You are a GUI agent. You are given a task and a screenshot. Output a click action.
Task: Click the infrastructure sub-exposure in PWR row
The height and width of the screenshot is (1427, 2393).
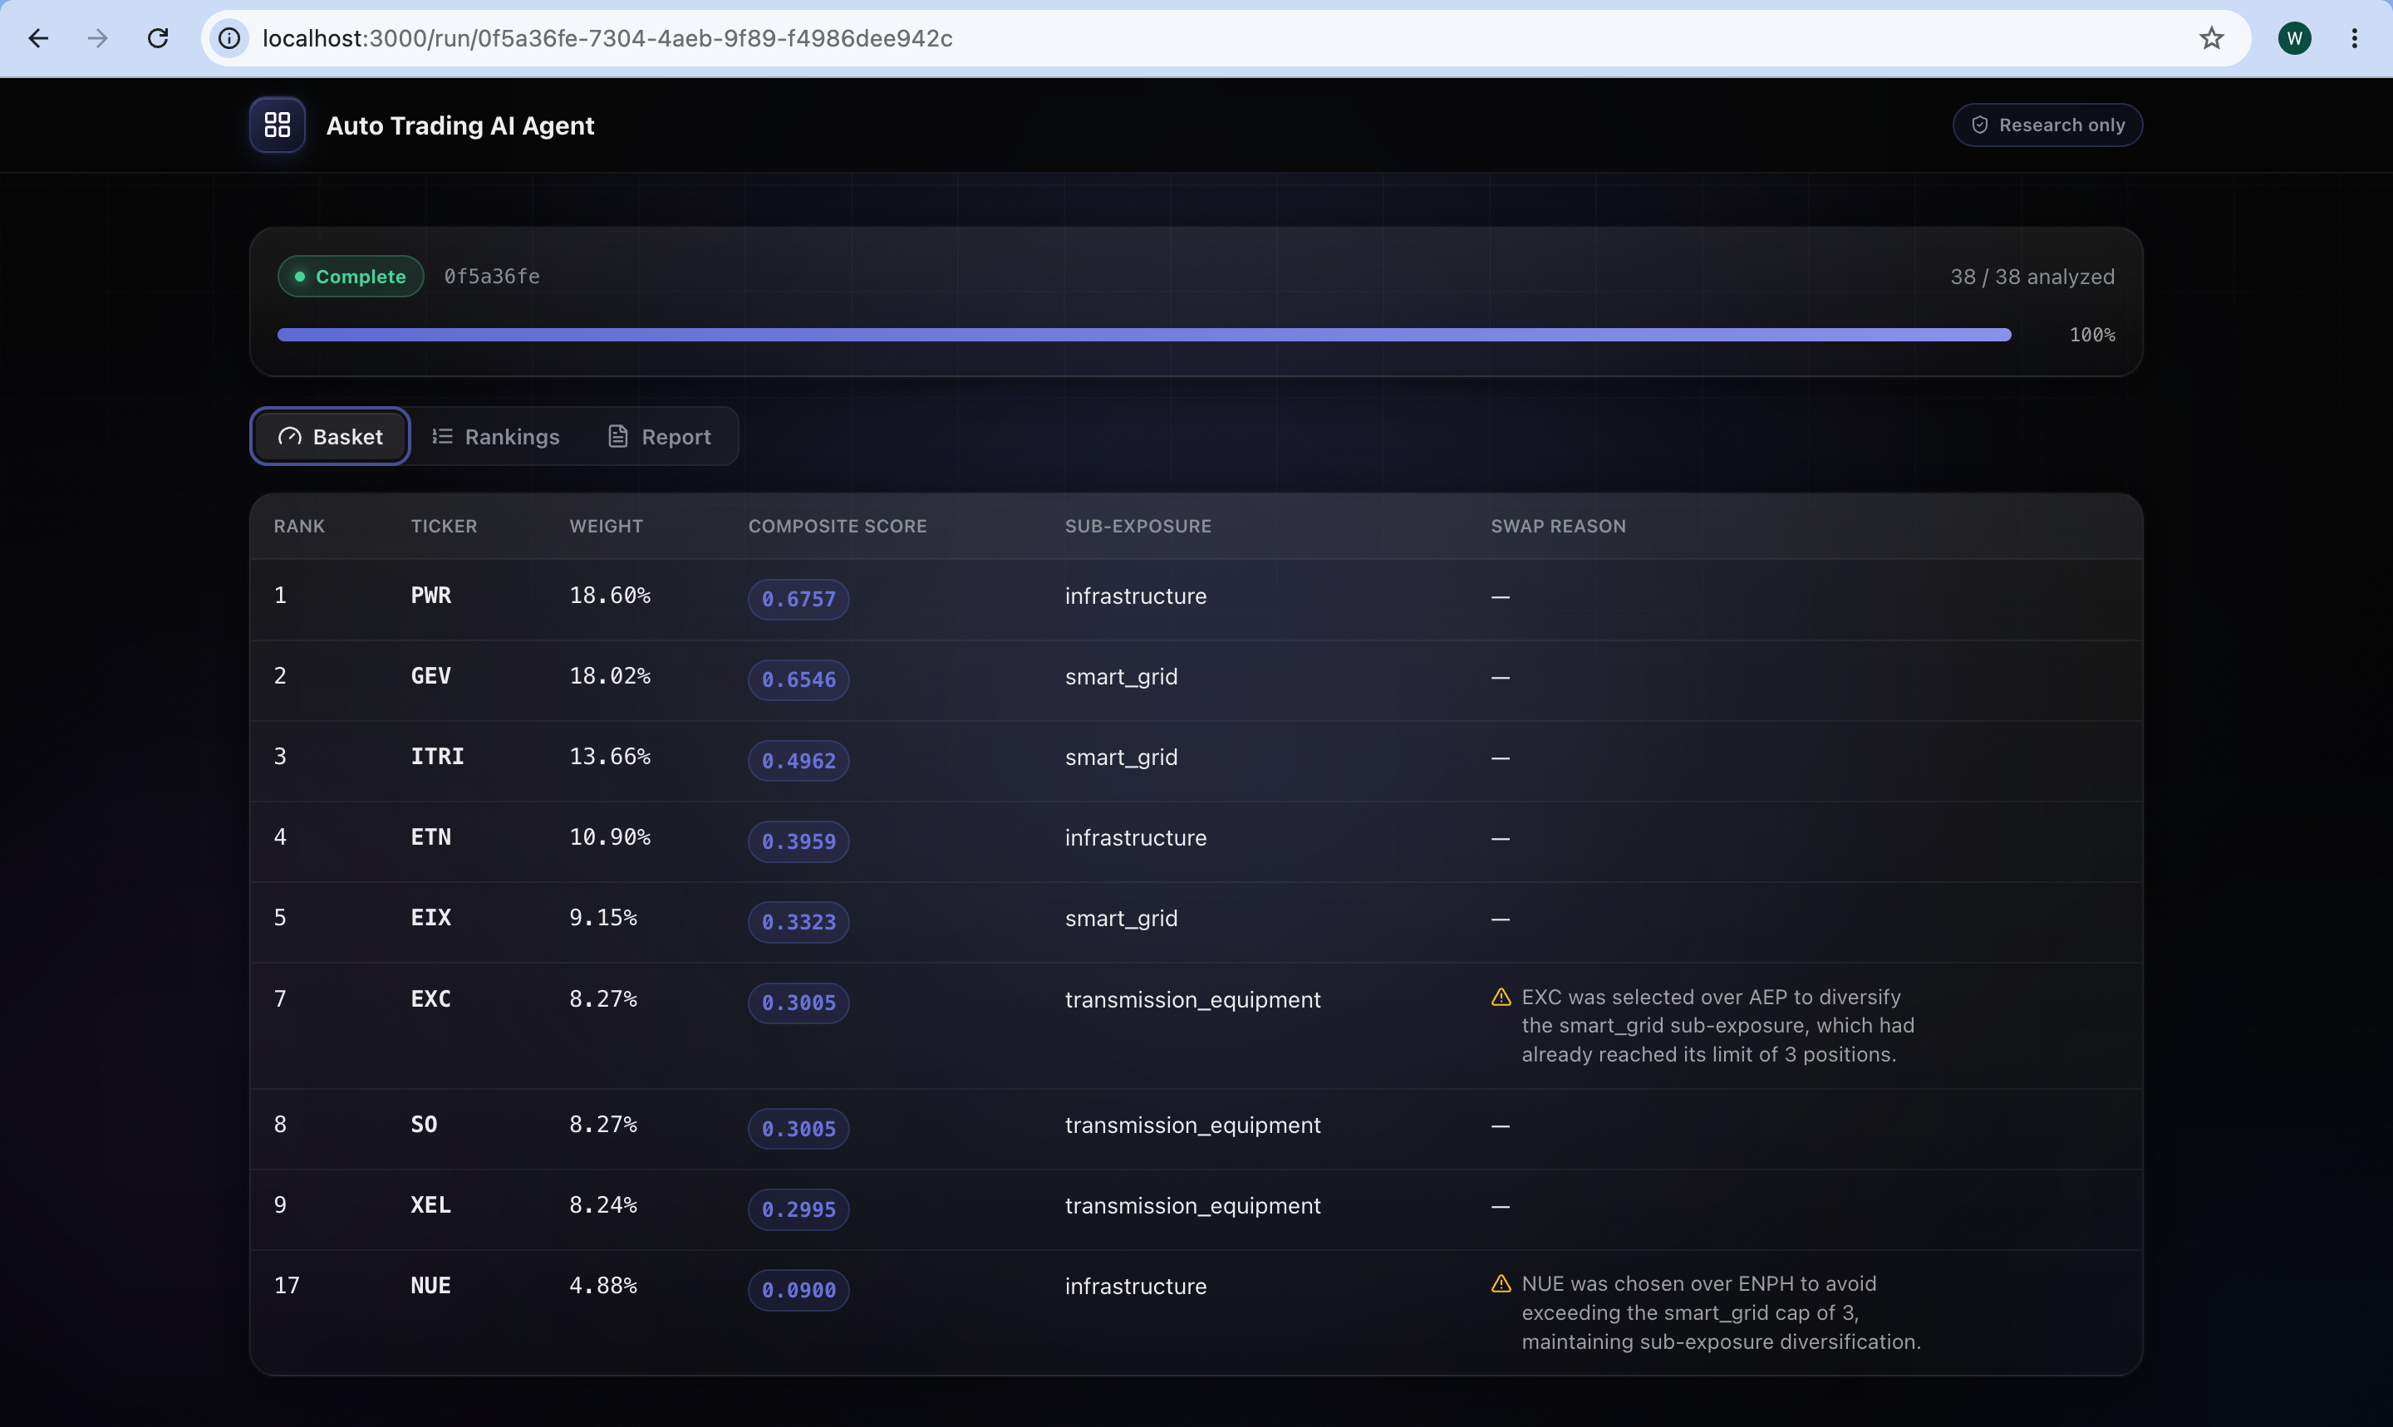[1136, 596]
